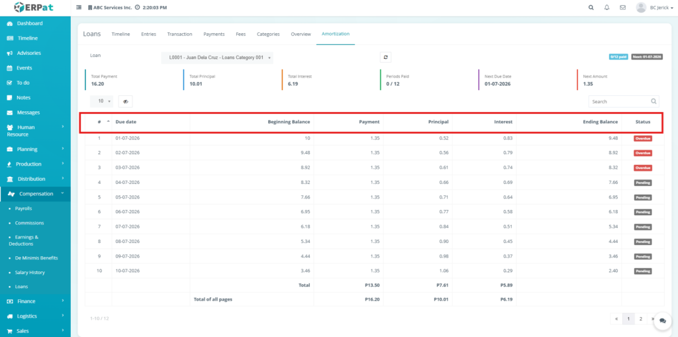Click the ERPat logo
The height and width of the screenshot is (337, 678).
(x=35, y=7)
